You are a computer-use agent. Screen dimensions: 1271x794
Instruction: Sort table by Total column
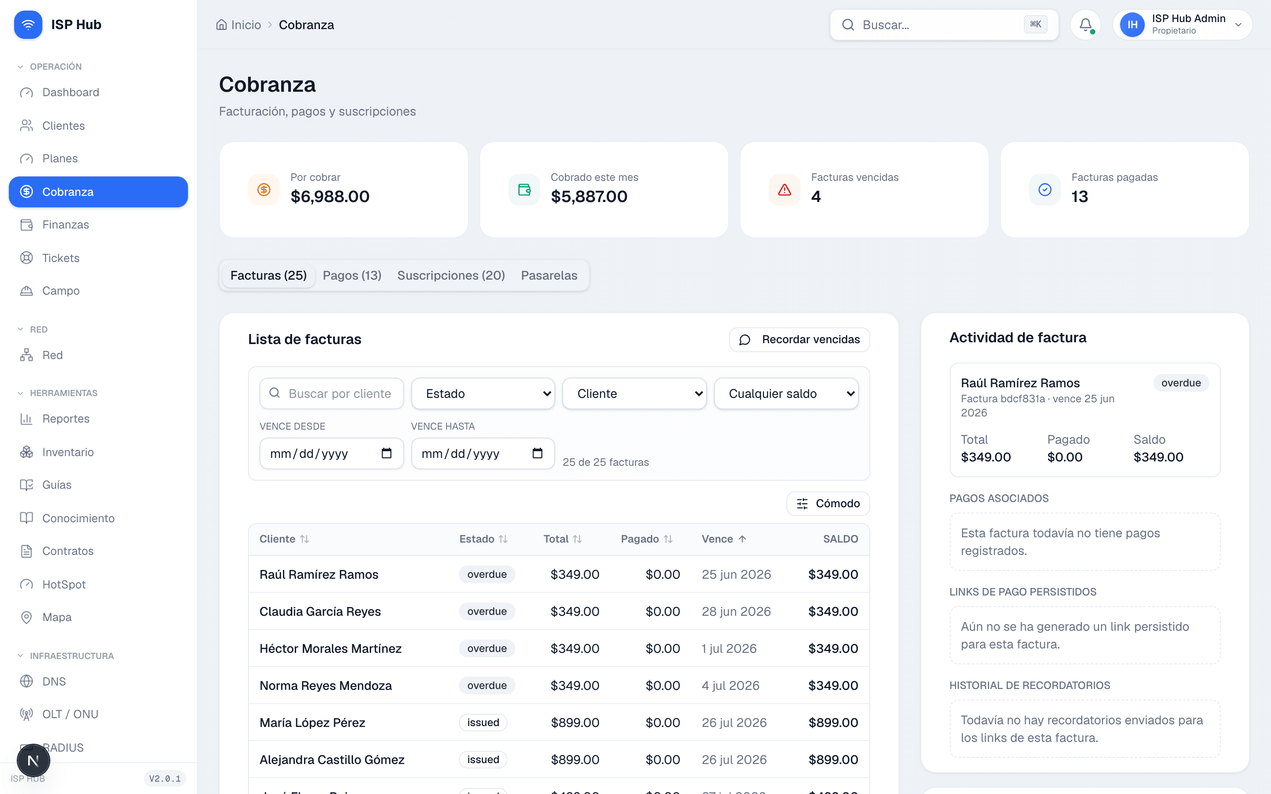point(563,539)
